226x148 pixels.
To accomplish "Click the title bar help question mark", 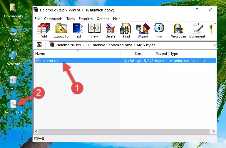I will tap(197, 10).
